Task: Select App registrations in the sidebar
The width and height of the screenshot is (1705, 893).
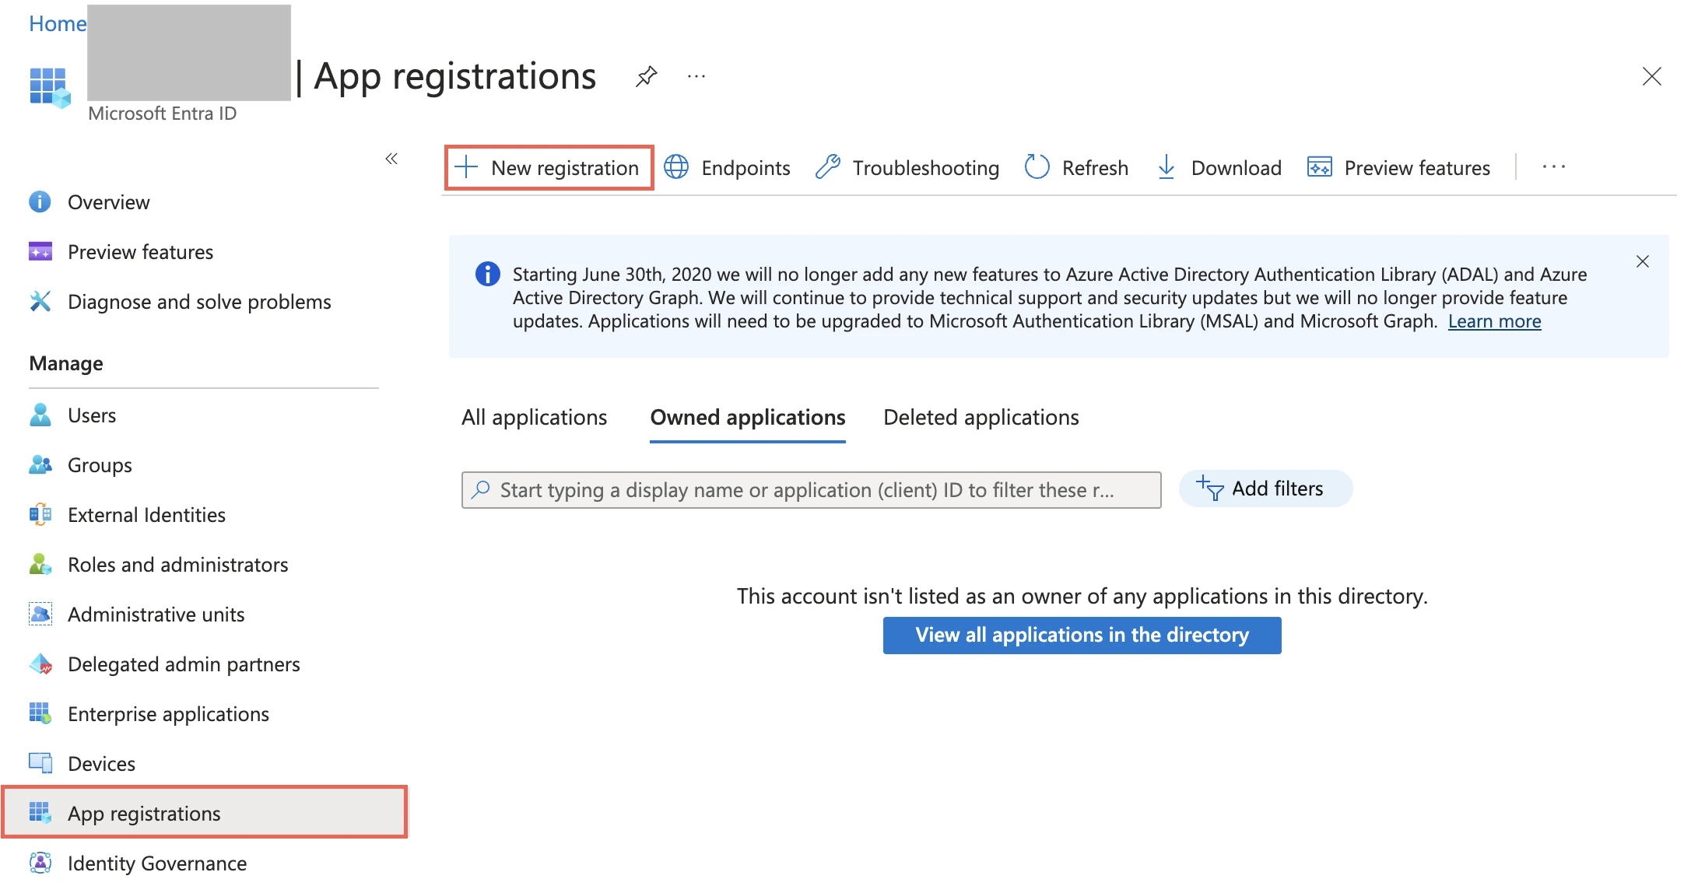Action: point(204,813)
